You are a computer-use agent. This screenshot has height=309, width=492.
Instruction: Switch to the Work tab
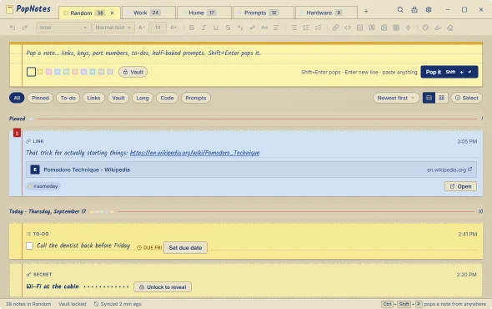click(x=148, y=13)
